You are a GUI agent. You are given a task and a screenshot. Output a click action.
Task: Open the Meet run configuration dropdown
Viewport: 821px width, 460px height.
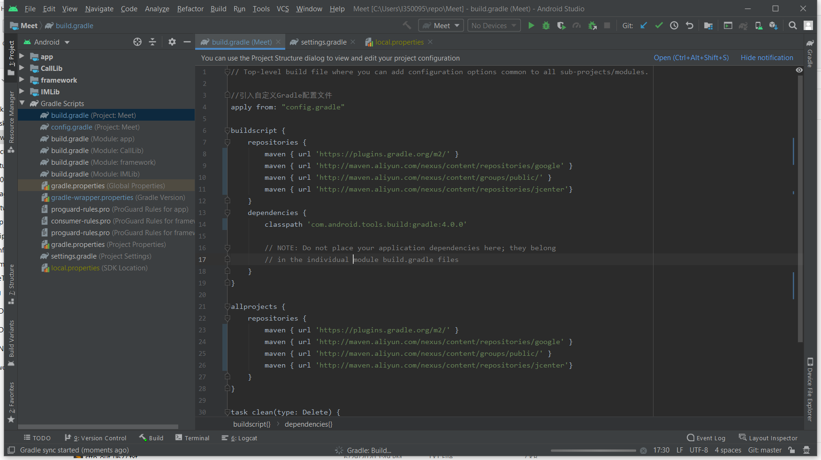click(441, 25)
